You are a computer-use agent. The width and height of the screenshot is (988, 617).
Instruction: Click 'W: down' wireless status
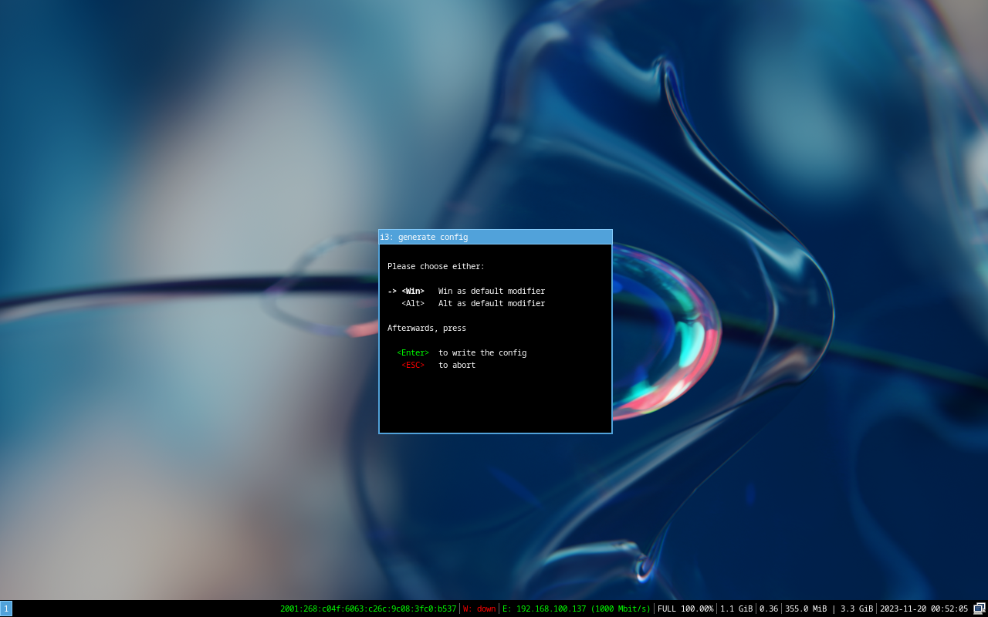click(479, 609)
